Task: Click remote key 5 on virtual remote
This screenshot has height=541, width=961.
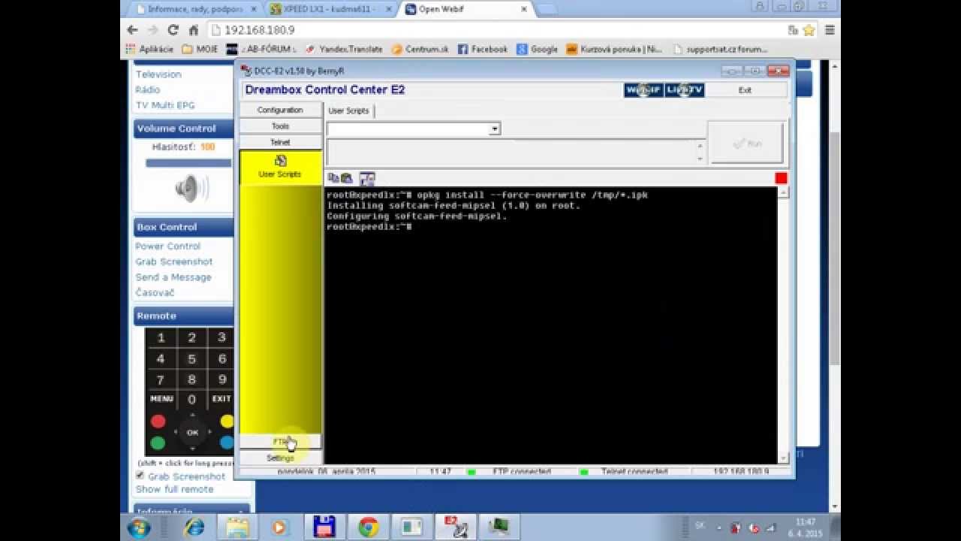Action: (x=191, y=359)
